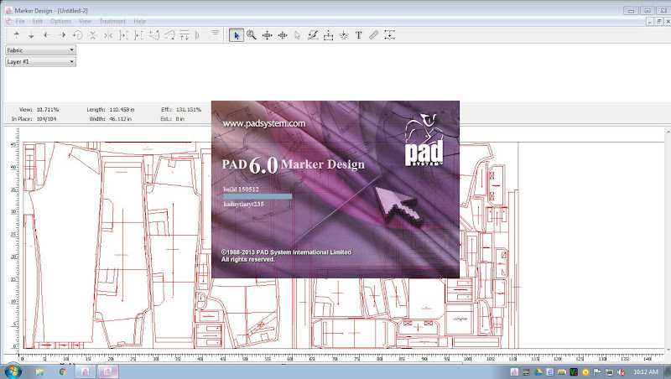Click the vertical scrollbar up arrow
This screenshot has width=671, height=379.
668,132
